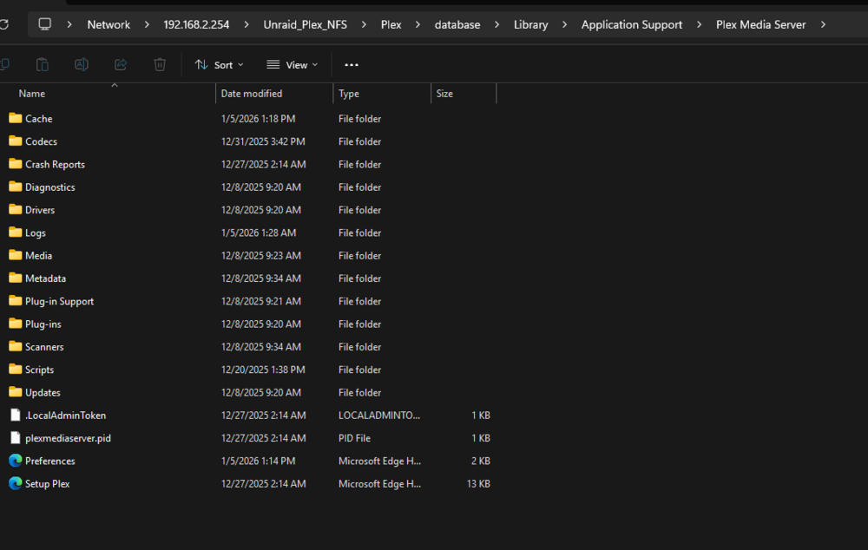This screenshot has width=868, height=550.
Task: Click the Rename toolbar icon
Action: coord(82,65)
